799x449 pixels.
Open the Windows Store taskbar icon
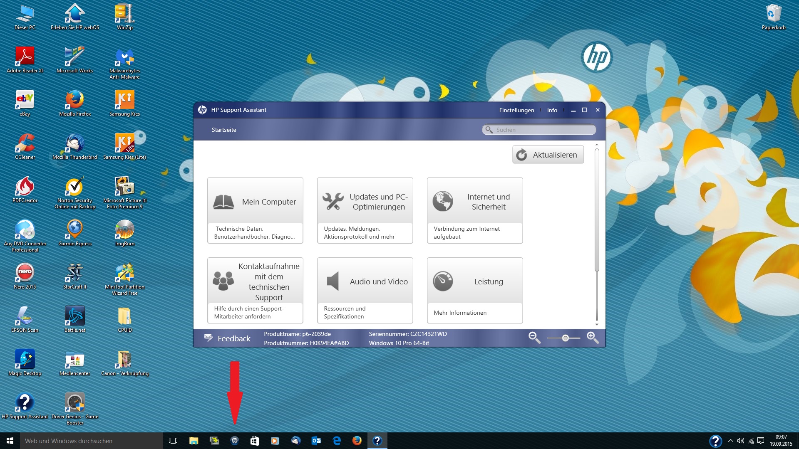point(255,441)
